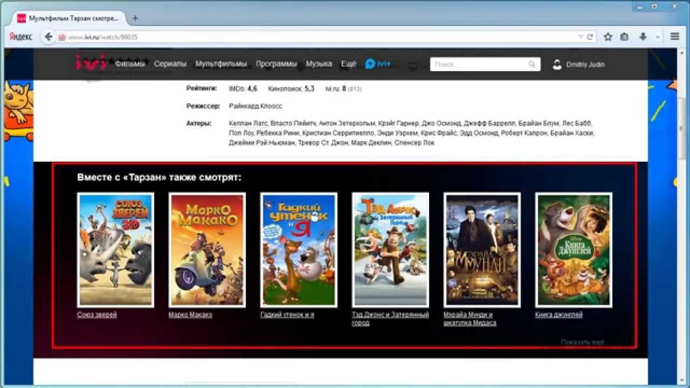
Task: Bookmark this page with the star icon
Action: tap(608, 37)
